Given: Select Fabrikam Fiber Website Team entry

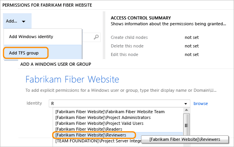Looking at the screenshot, I should tap(110, 112).
